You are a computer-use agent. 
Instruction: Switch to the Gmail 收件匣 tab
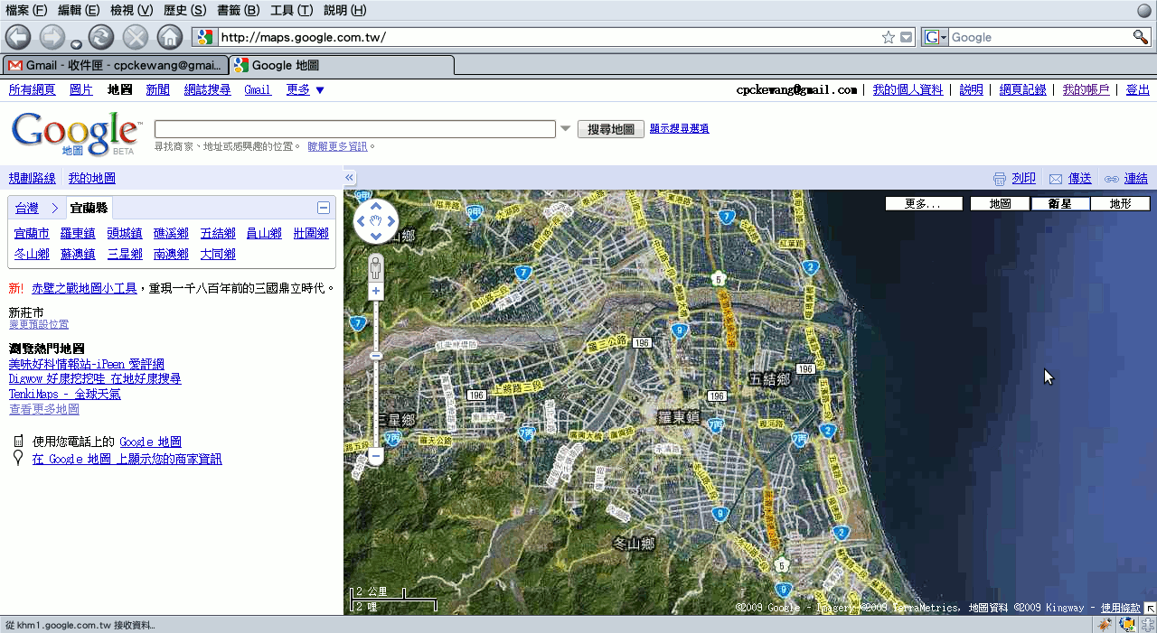point(115,65)
